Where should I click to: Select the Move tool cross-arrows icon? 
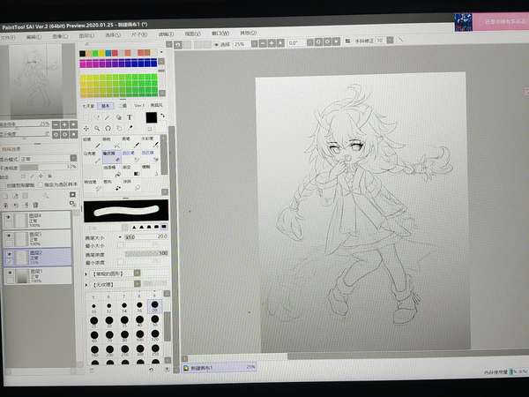86,129
